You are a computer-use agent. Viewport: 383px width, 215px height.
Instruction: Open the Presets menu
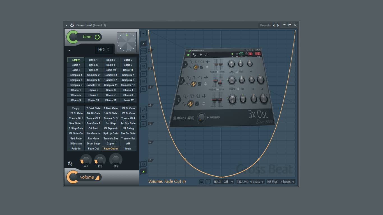tap(265, 25)
